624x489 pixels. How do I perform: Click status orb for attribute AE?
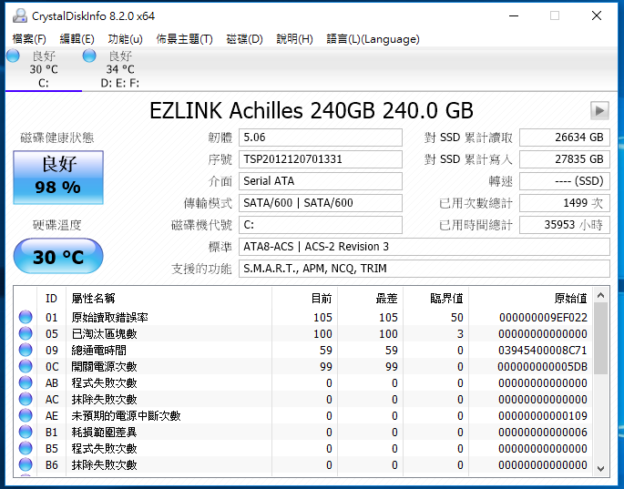(26, 415)
